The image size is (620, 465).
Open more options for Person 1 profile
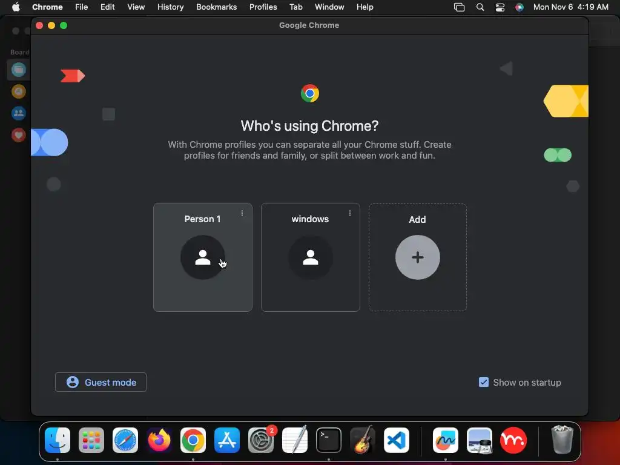[x=242, y=213]
